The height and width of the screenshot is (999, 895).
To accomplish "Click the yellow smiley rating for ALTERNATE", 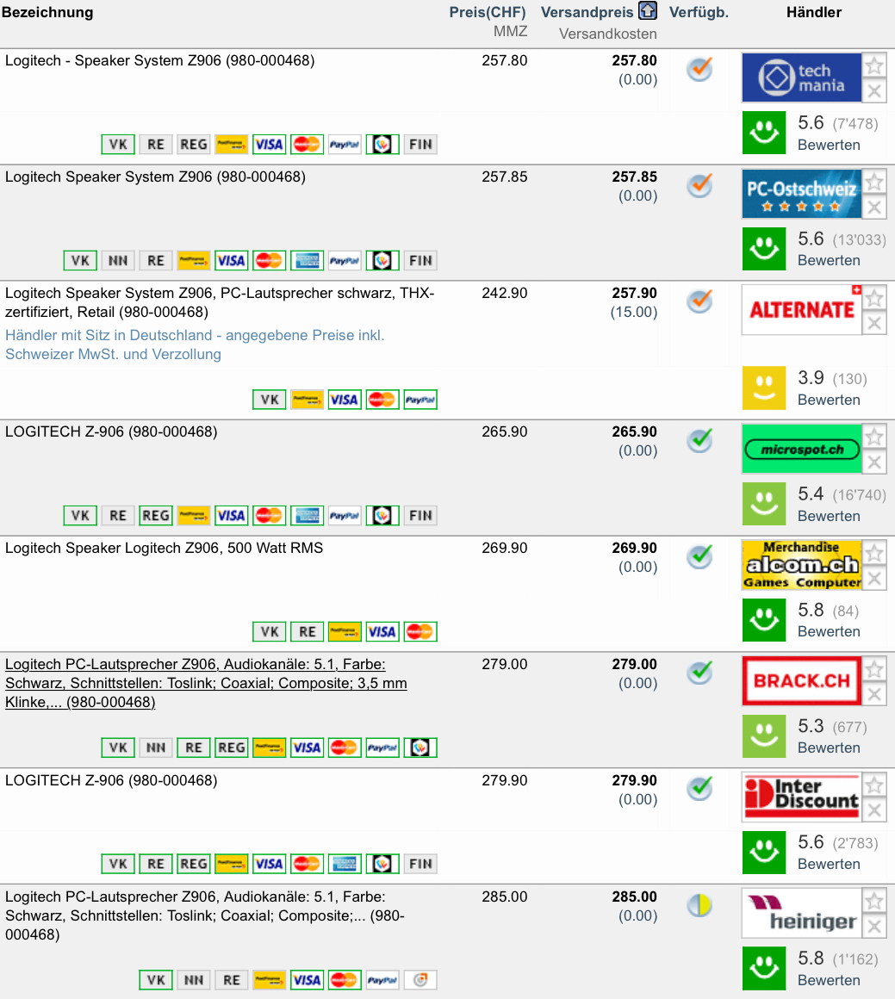I will coord(764,388).
